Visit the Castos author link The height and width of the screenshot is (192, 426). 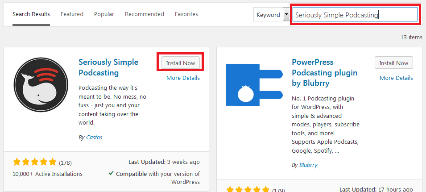(94, 138)
